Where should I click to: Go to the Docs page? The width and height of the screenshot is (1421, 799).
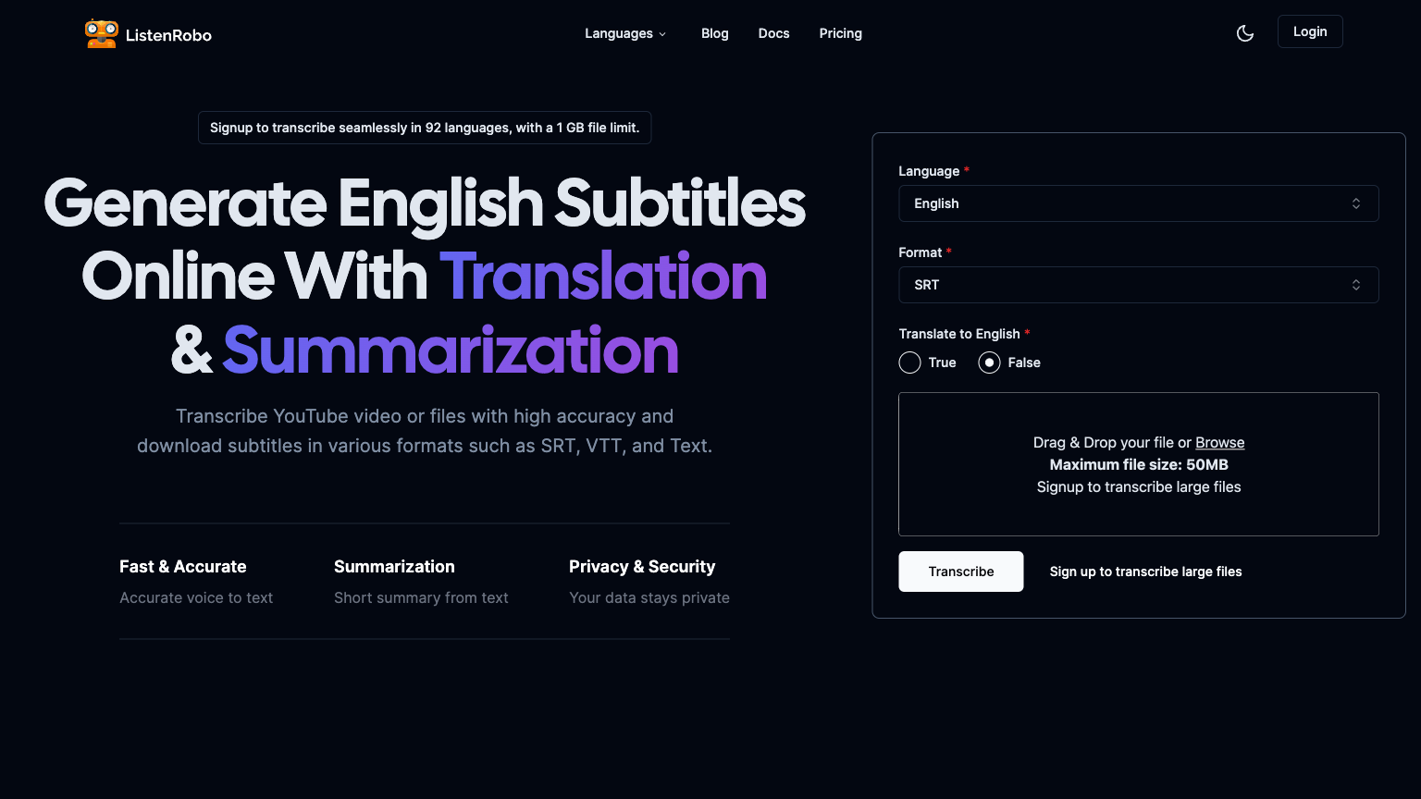773,33
